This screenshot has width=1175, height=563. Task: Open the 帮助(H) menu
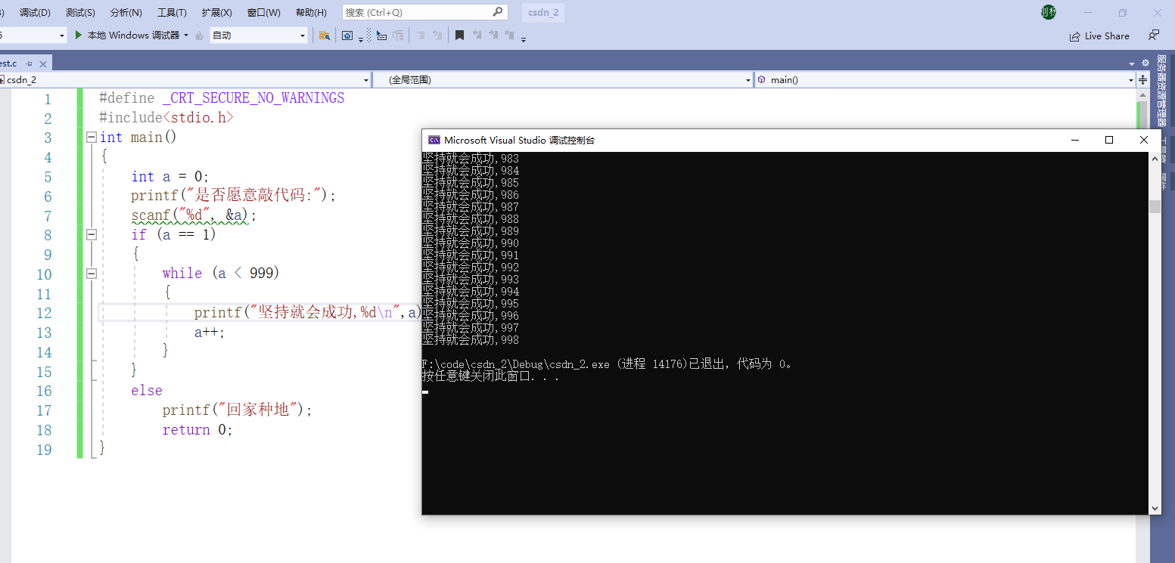[x=311, y=13]
